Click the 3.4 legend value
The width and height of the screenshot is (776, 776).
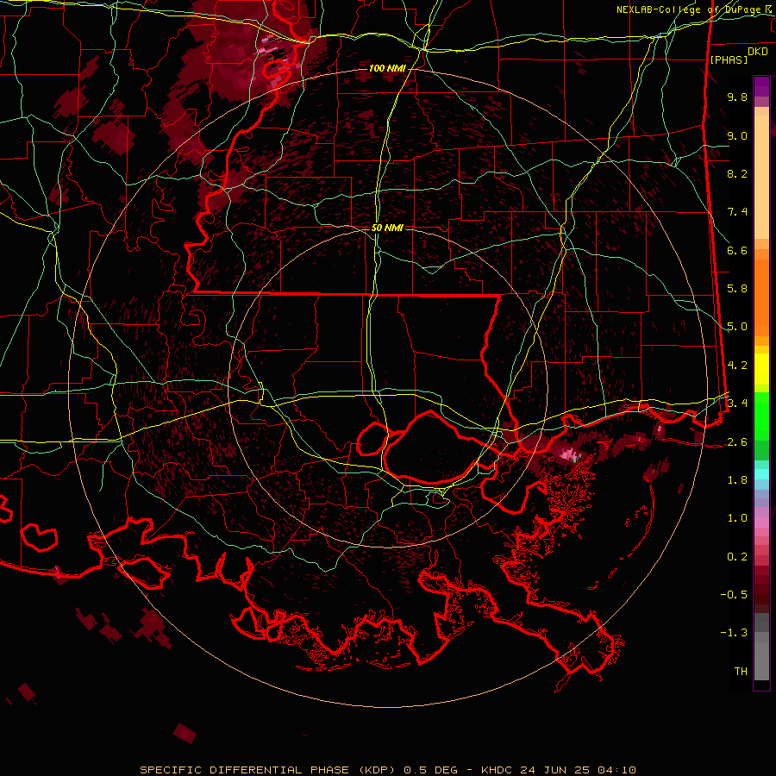[x=737, y=404]
